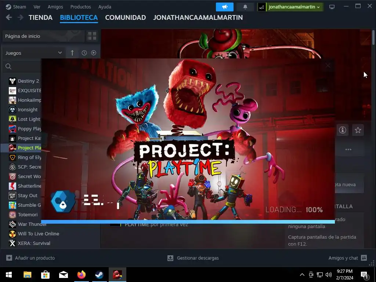Click the volume speaker tray icon

coord(329,275)
